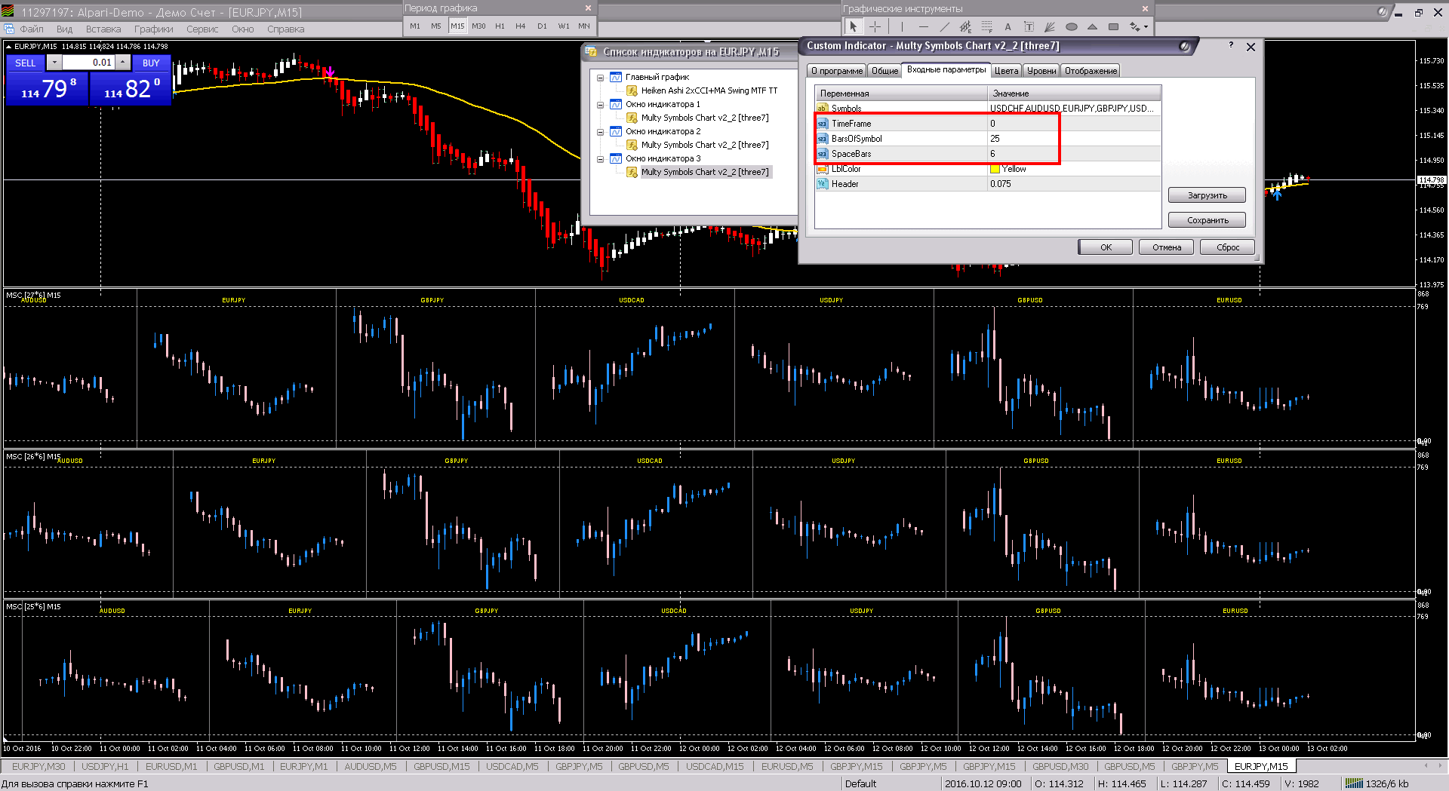Image resolution: width=1449 pixels, height=791 pixels.
Task: Switch to the Цвета tab
Action: coord(1006,71)
